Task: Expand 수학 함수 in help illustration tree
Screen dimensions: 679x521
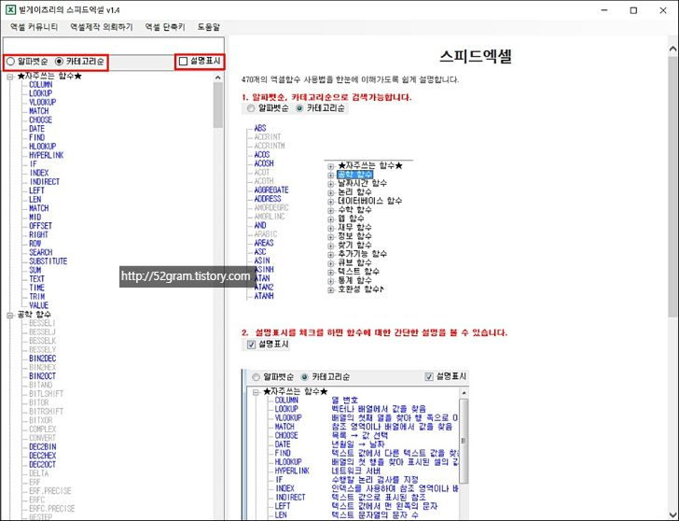Action: point(331,211)
